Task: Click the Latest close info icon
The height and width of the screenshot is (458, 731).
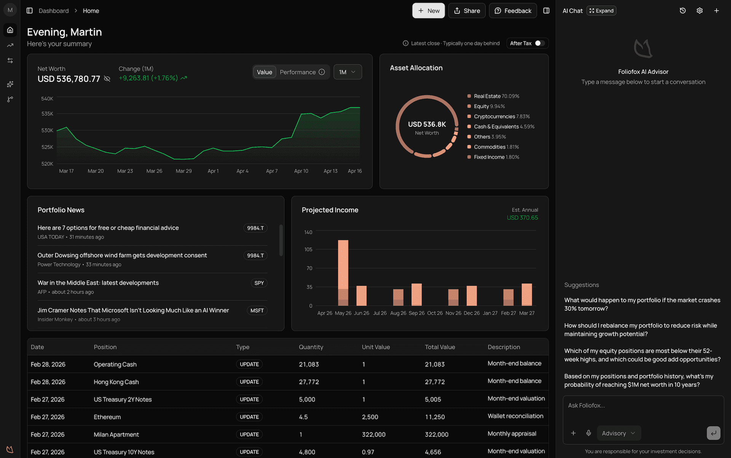Action: click(x=405, y=43)
